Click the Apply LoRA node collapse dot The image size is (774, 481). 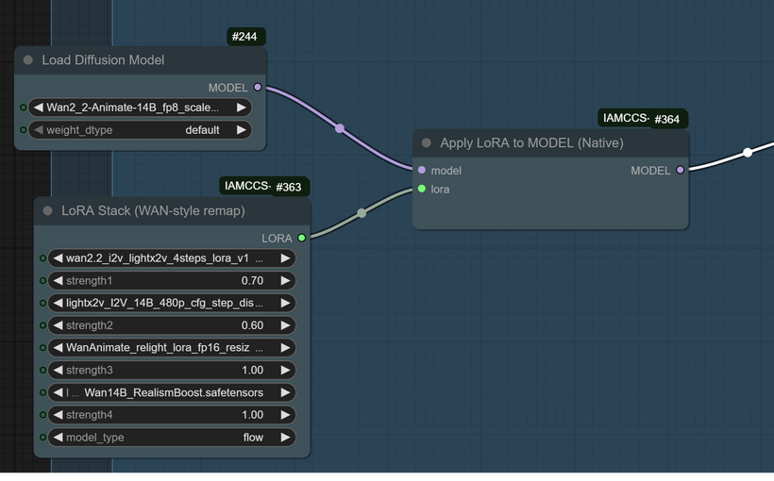click(x=427, y=143)
